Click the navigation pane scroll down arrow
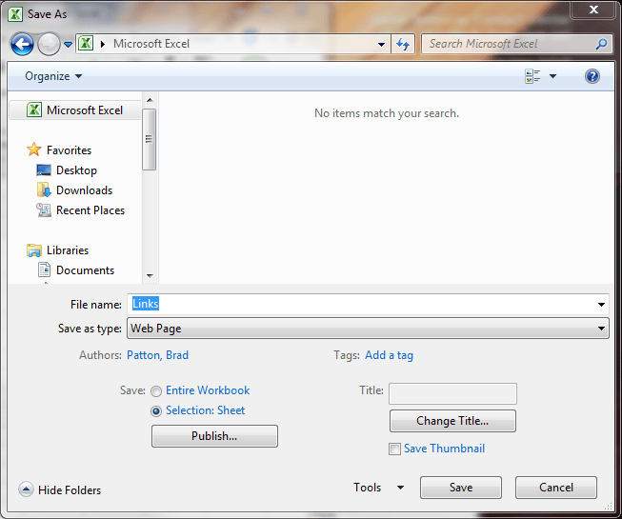 (x=150, y=275)
